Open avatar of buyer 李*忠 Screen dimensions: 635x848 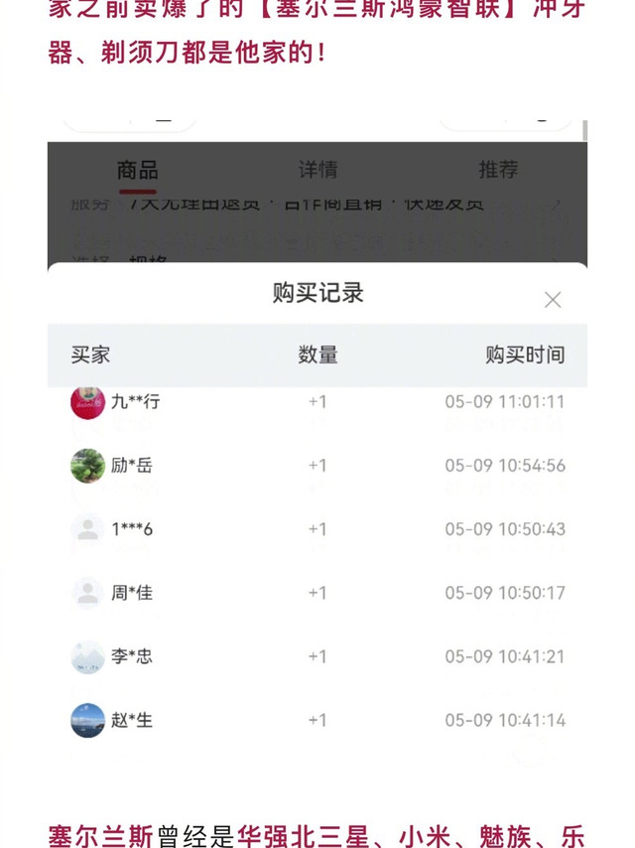click(87, 656)
